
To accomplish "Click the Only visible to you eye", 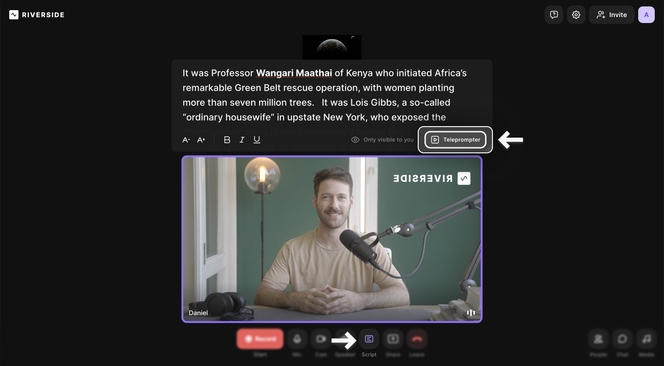I will click(x=355, y=140).
